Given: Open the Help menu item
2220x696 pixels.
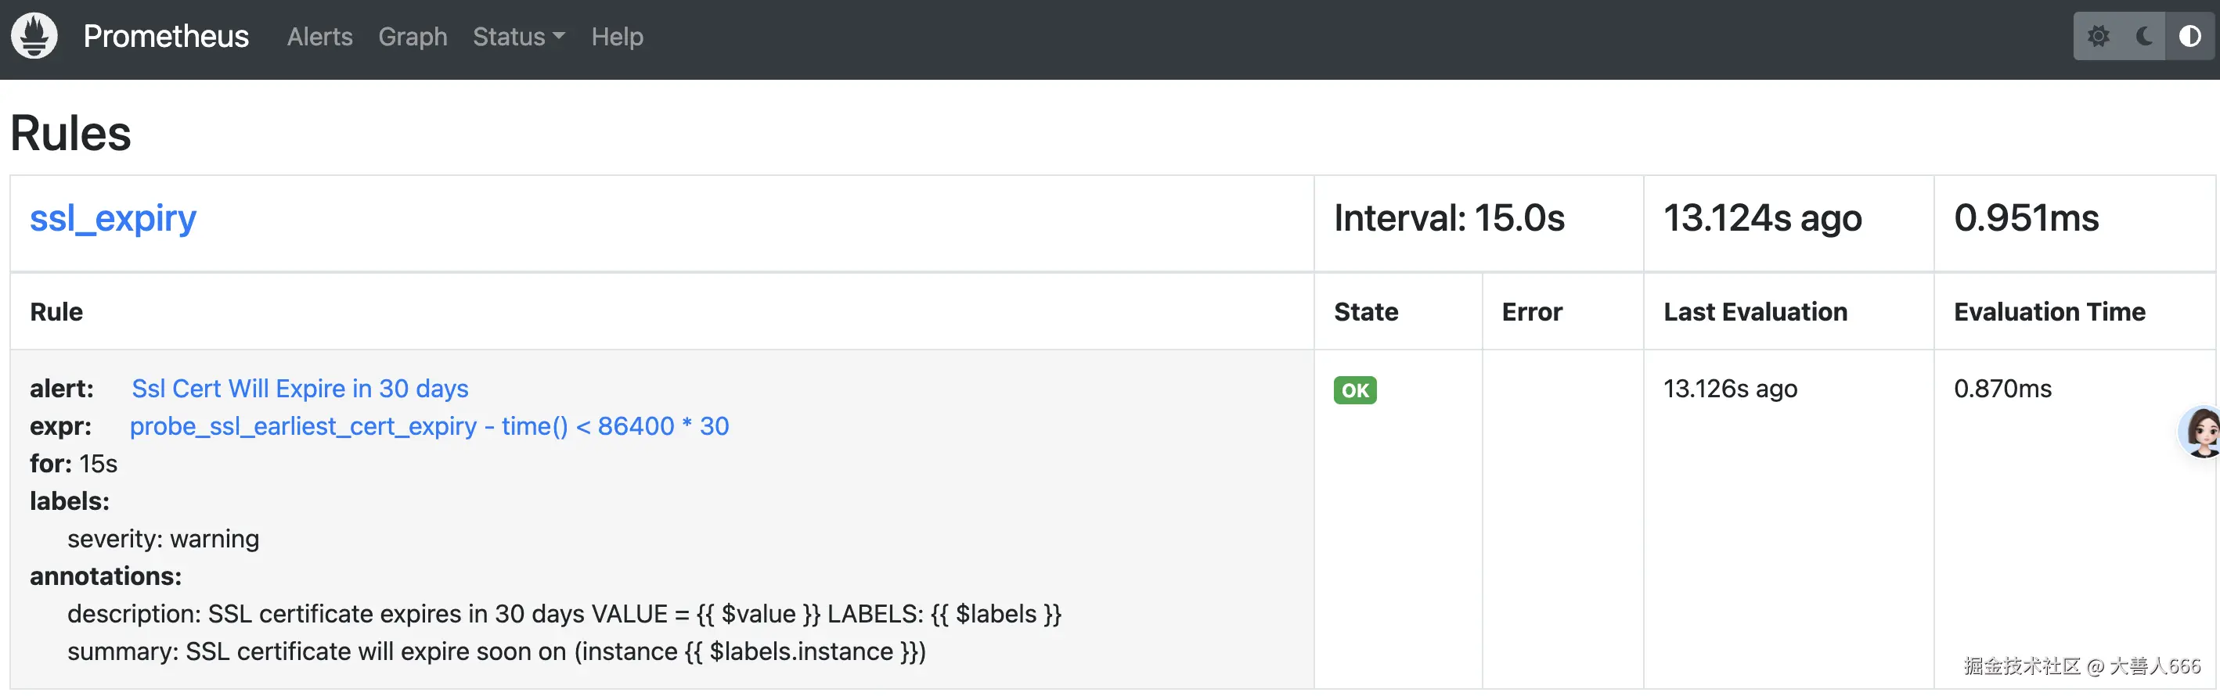Looking at the screenshot, I should 617,36.
